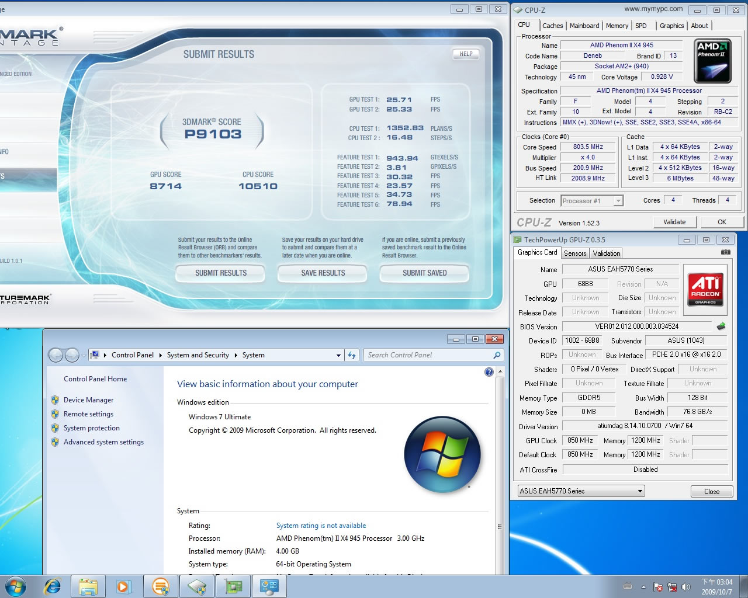Click the network status icon in the tray

pos(672,587)
